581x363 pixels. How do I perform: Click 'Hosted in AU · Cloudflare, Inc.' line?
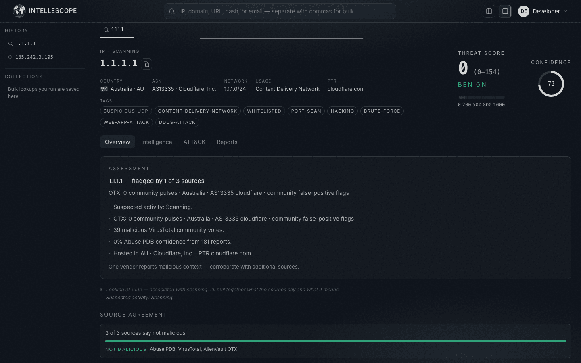pyautogui.click(x=183, y=253)
